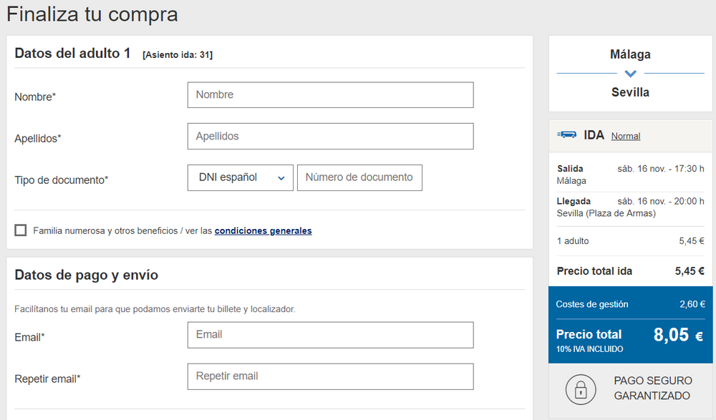Focus the Nombre input field
The width and height of the screenshot is (716, 420).
pyautogui.click(x=330, y=94)
